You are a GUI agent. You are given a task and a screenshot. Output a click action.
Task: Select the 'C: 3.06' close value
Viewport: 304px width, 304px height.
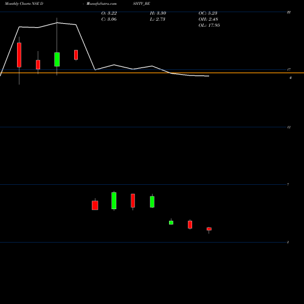(x=109, y=19)
